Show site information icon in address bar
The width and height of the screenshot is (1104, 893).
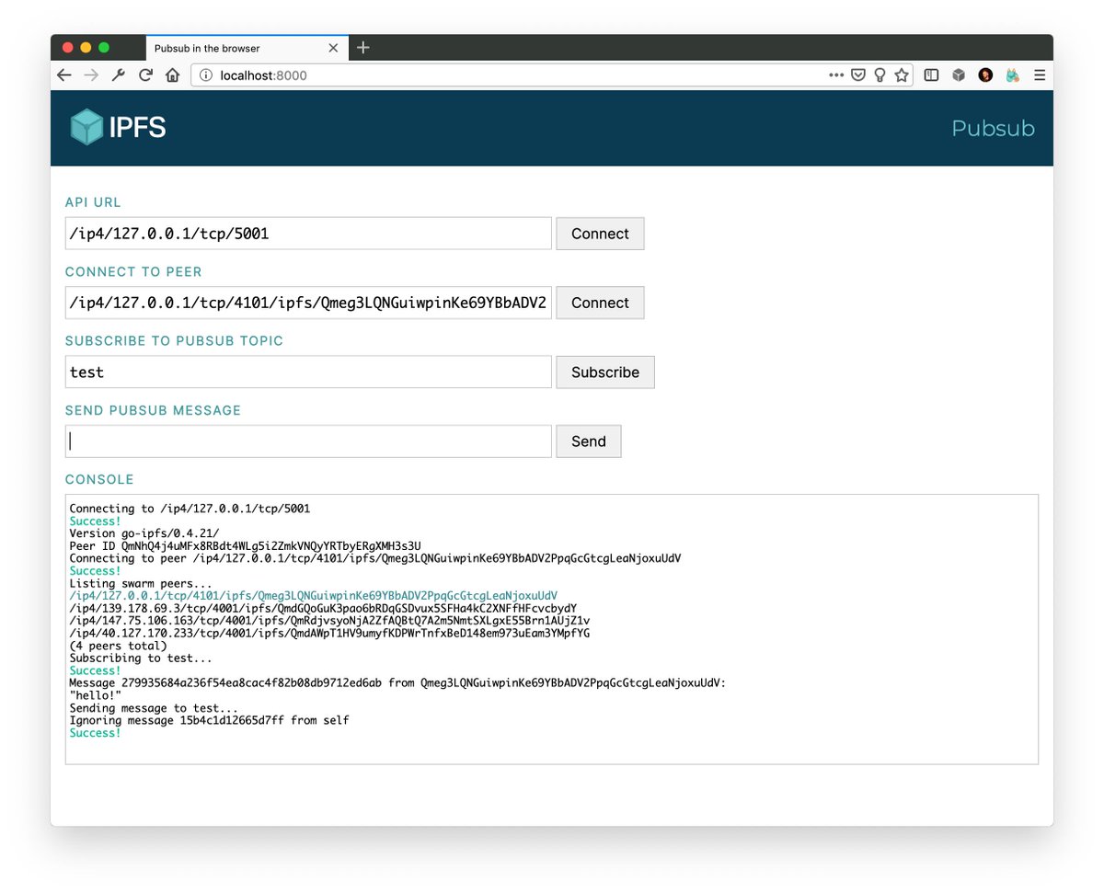[206, 75]
